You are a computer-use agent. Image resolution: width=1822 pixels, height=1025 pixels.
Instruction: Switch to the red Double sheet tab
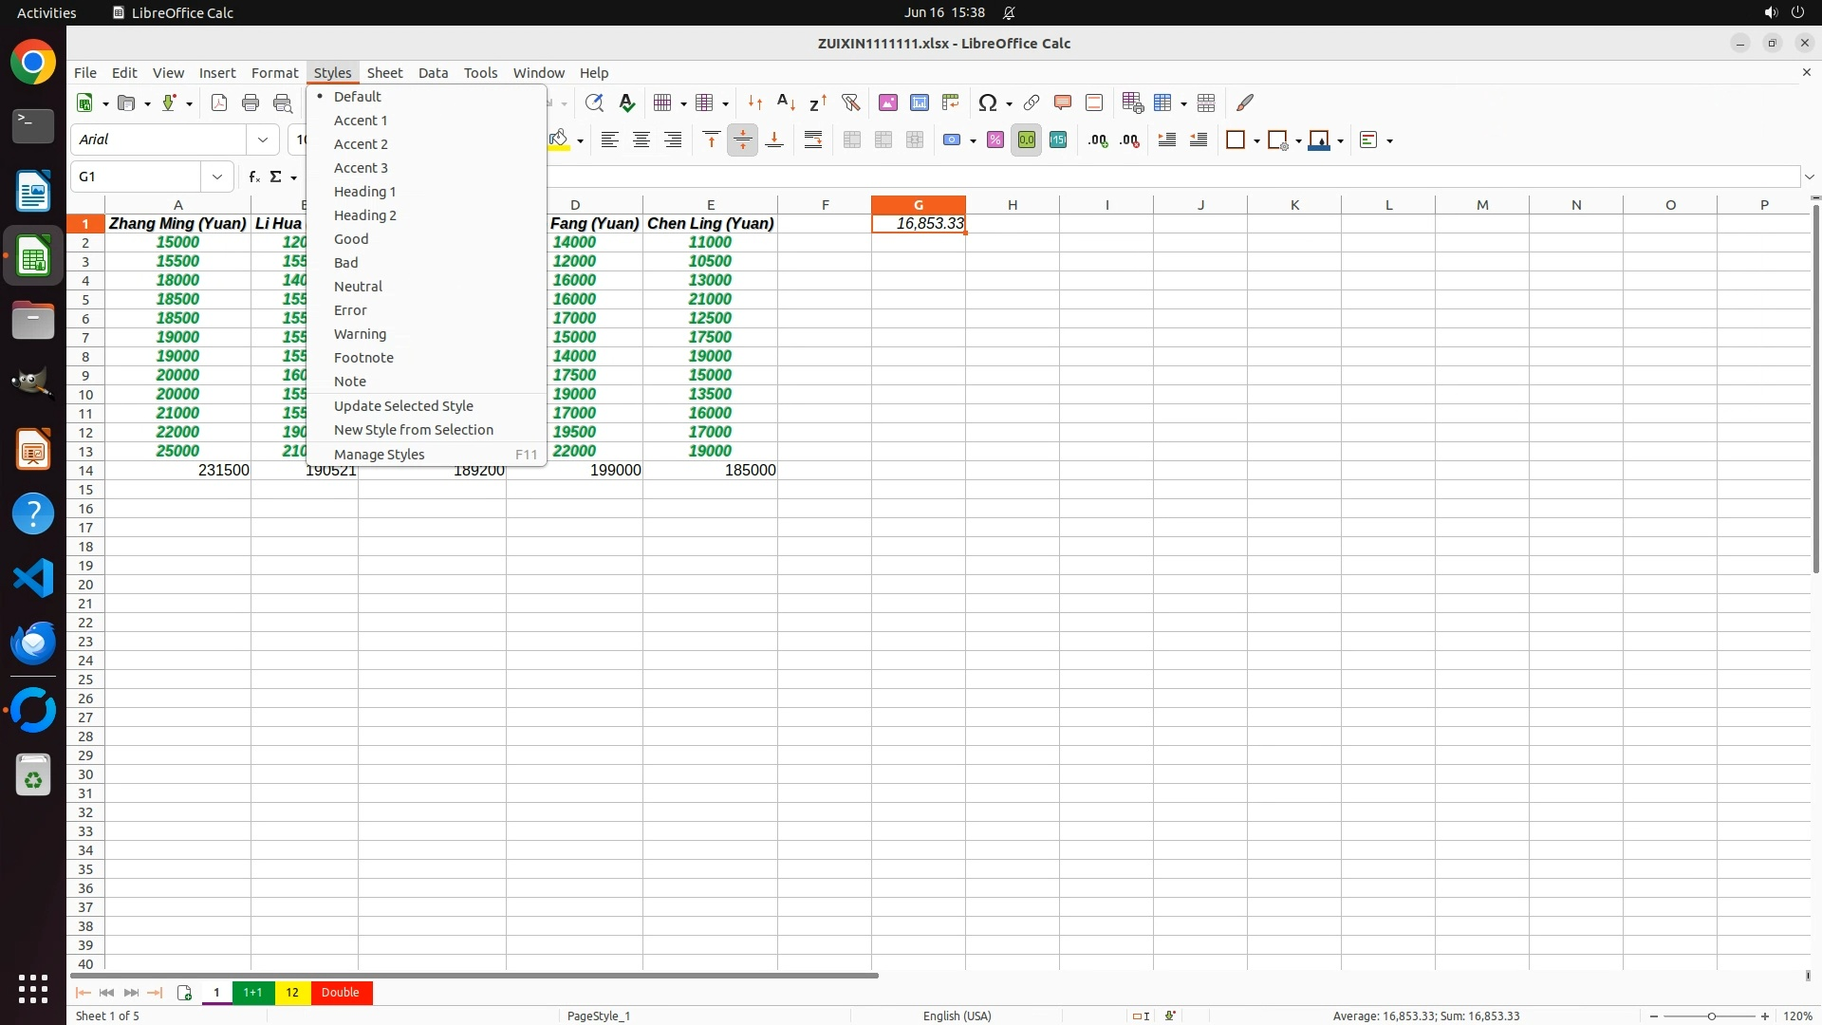341,993
